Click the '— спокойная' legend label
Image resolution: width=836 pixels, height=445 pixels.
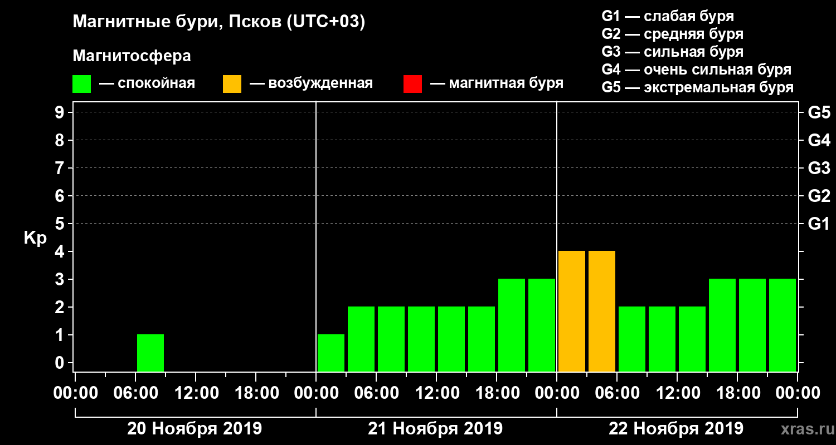click(147, 83)
